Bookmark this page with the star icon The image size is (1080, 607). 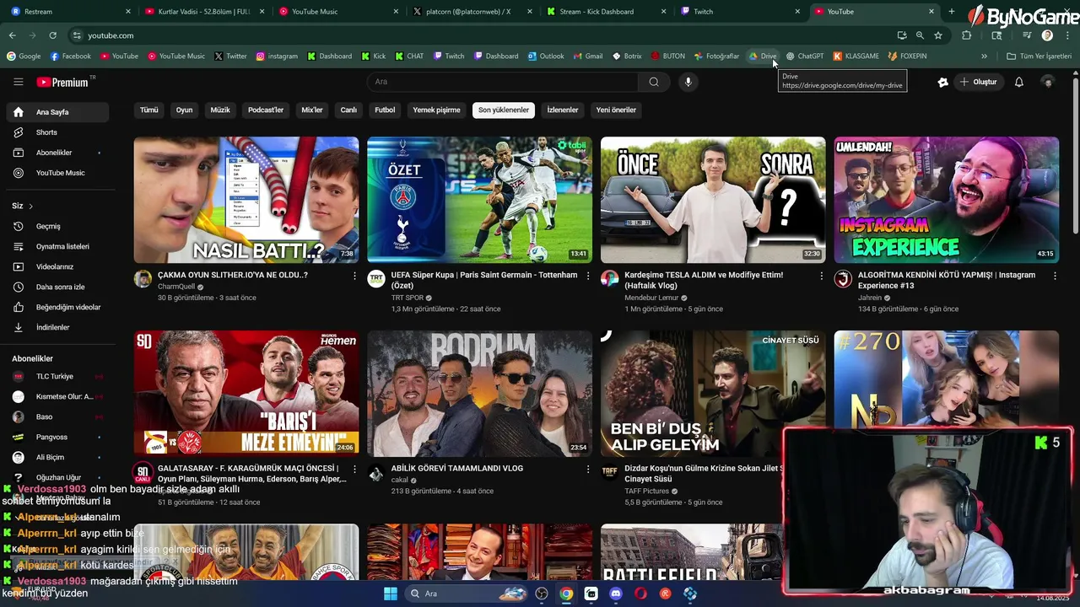(937, 35)
